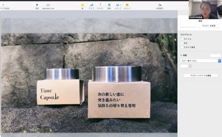Open the color wheel picker
222x137 pixels.
point(190,66)
